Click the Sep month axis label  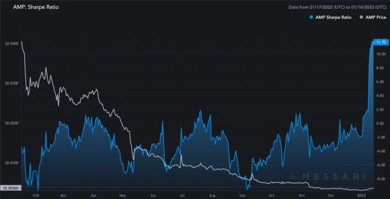point(242,195)
